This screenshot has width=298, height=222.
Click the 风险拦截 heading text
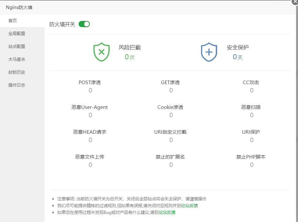[130, 47]
